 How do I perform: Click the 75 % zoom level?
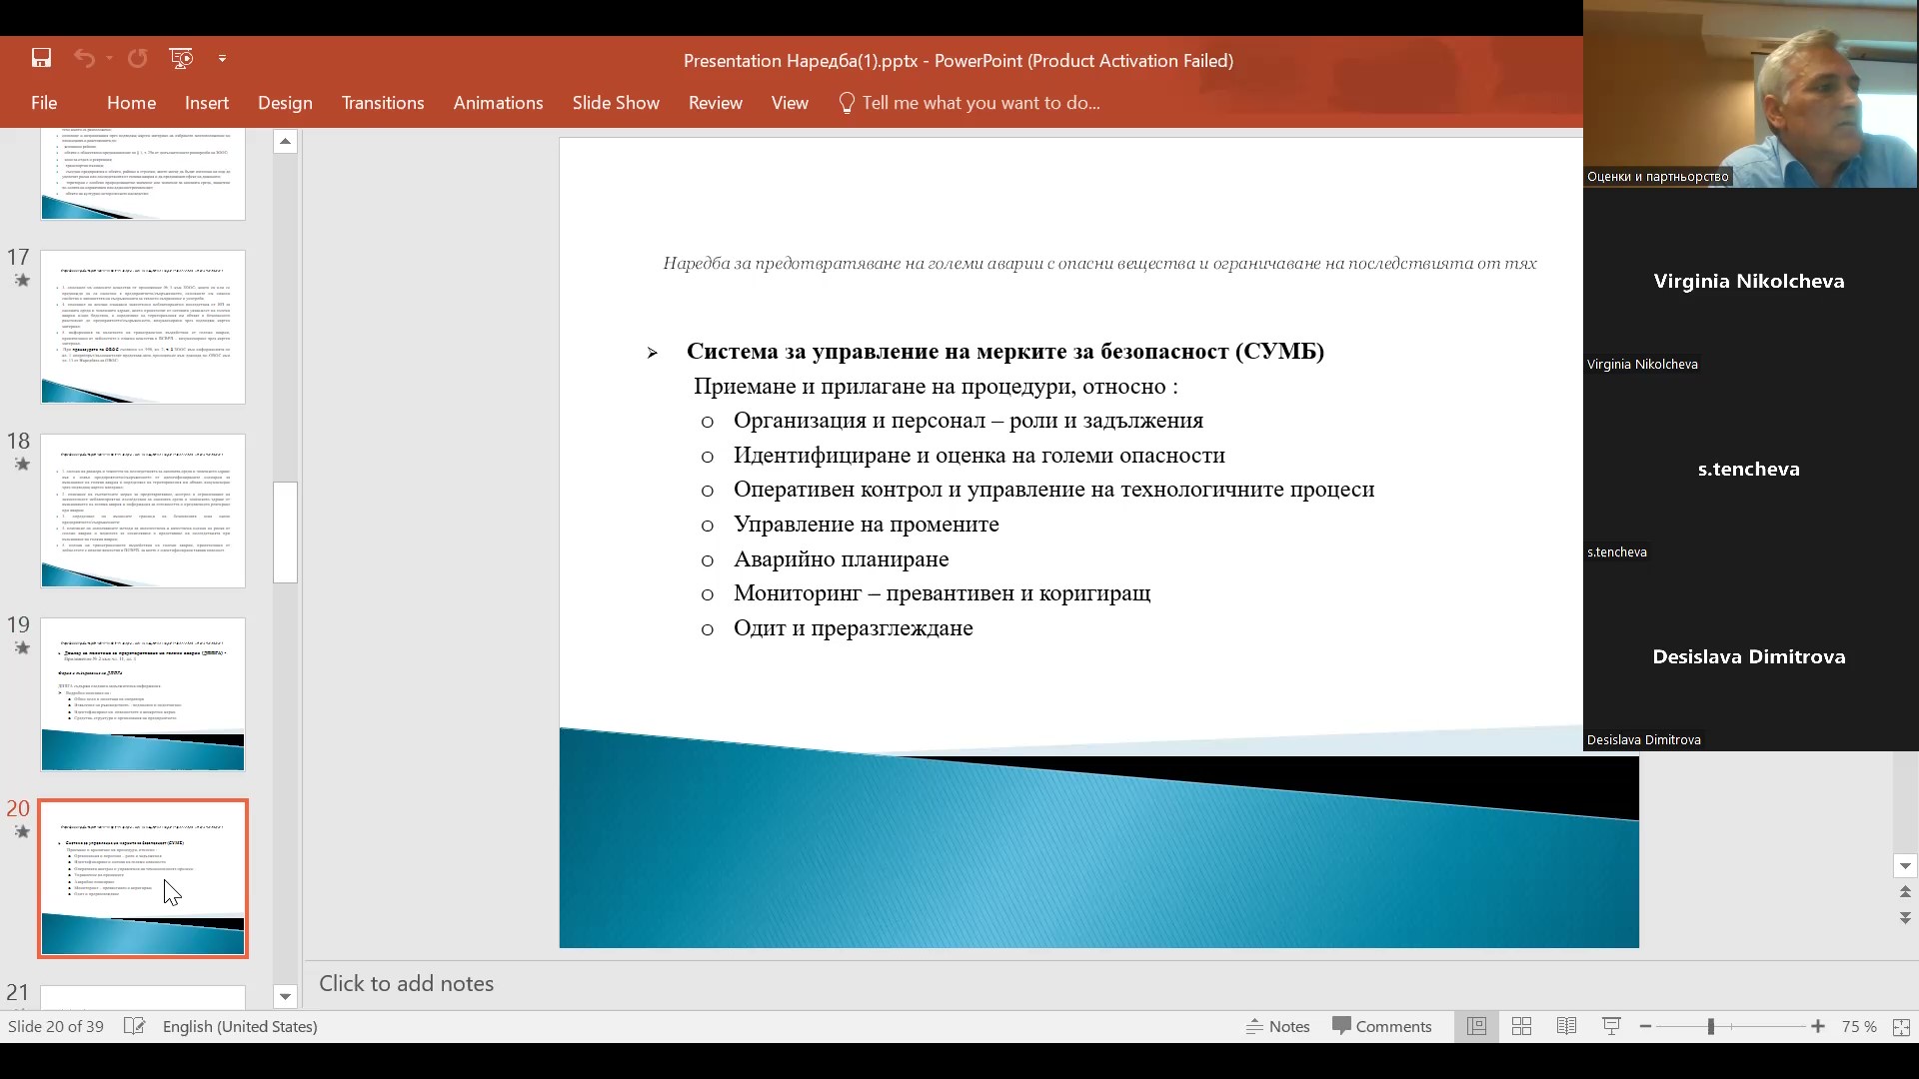point(1858,1026)
